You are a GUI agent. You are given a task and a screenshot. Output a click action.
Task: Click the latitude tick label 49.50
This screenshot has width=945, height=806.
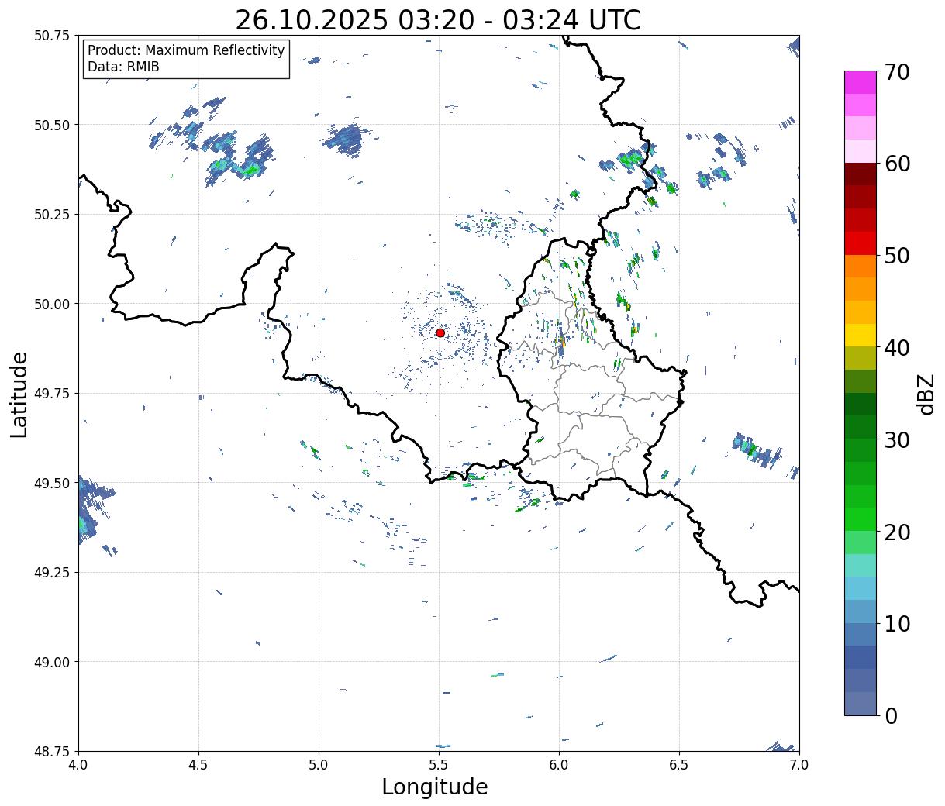click(52, 483)
